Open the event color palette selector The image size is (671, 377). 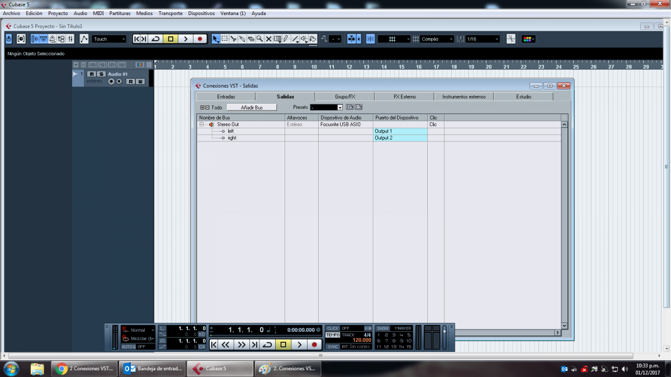point(528,39)
